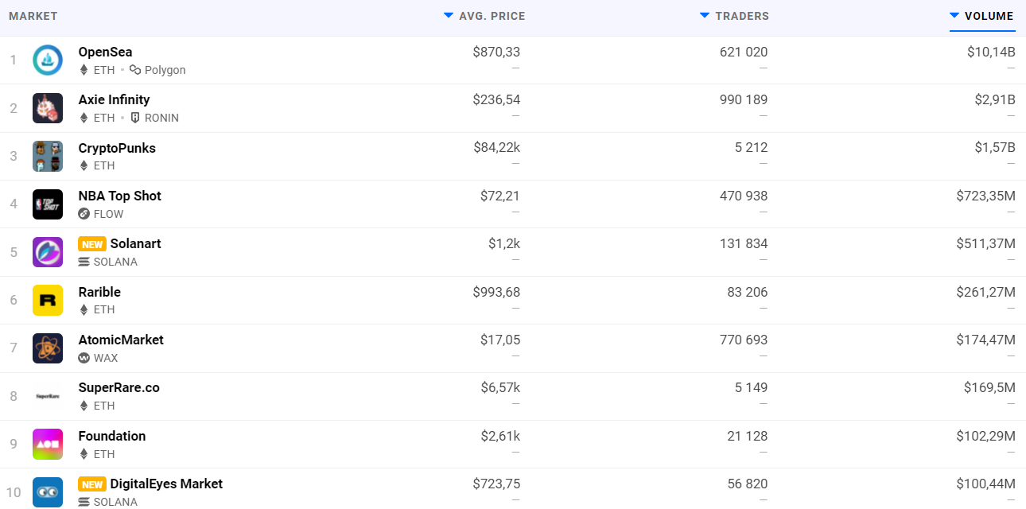The image size is (1026, 509).
Task: Open the Rarible market name link
Action: click(99, 292)
